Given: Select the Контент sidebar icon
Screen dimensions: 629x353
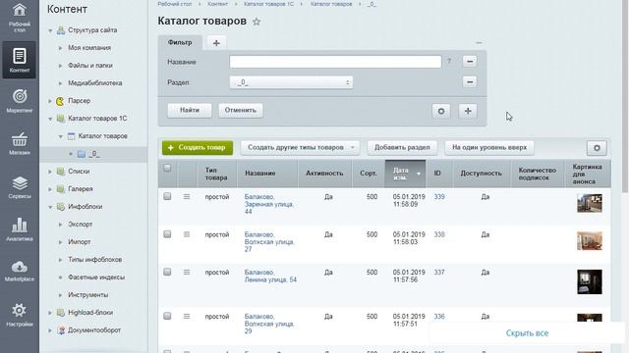Looking at the screenshot, I should (x=20, y=60).
